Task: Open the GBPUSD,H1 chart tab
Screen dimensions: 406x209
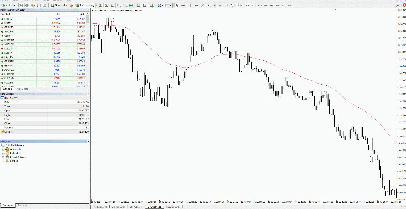Action: (136, 207)
